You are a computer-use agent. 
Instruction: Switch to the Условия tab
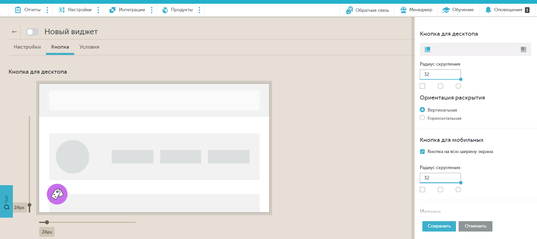tap(89, 47)
